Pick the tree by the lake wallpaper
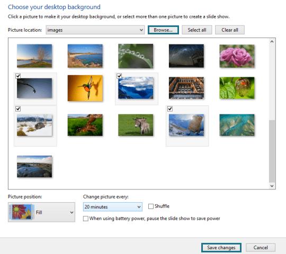Screen dimensions: 286x254 [34, 56]
